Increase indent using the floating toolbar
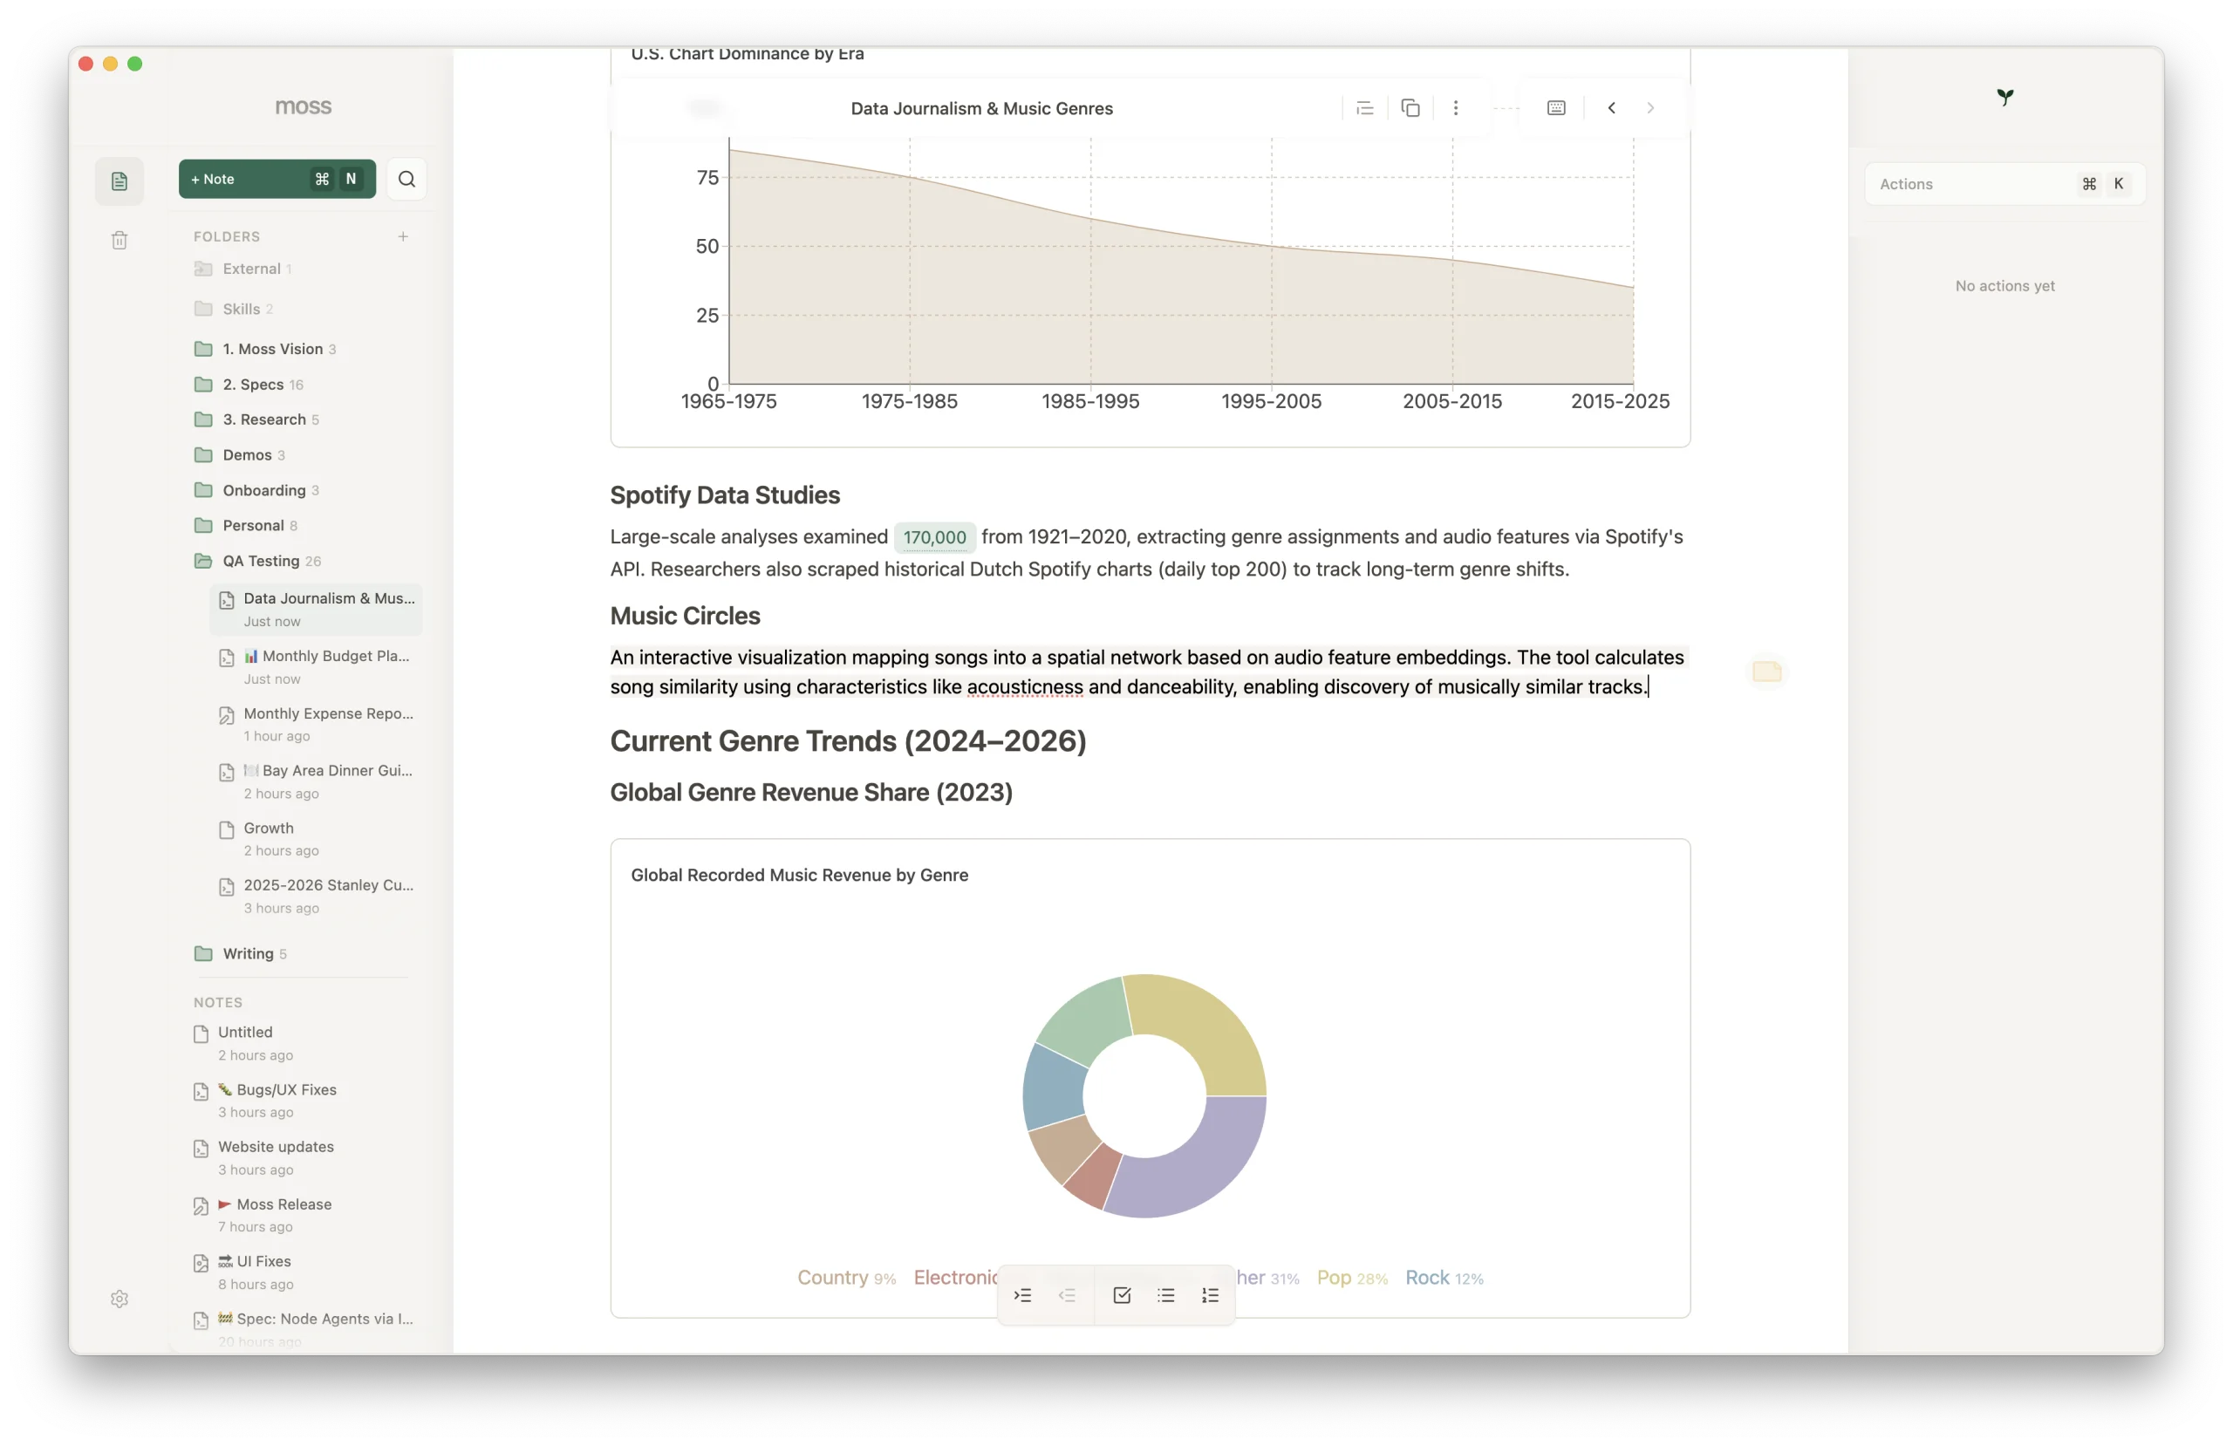Image resolution: width=2233 pixels, height=1446 pixels. click(1022, 1295)
